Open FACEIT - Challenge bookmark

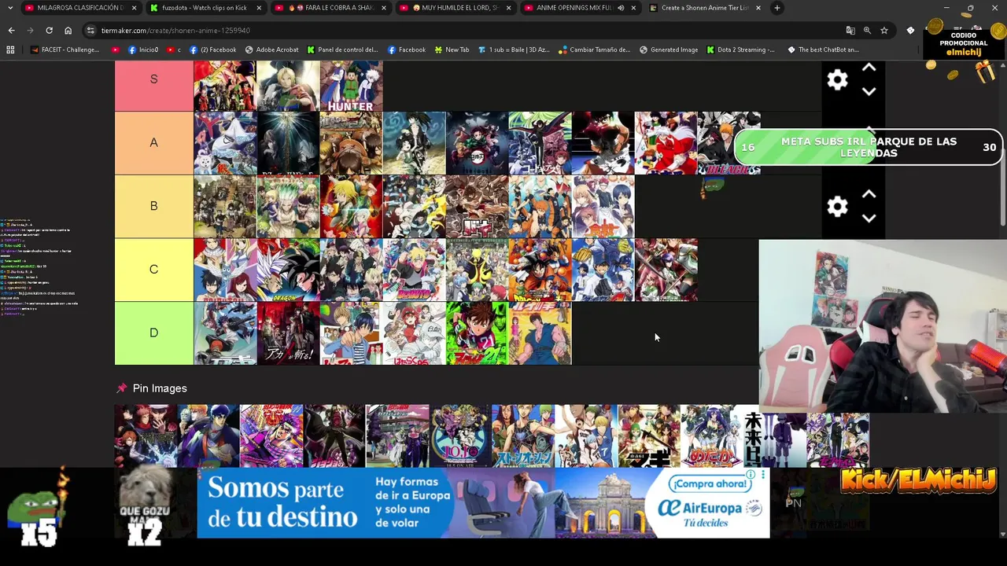tap(65, 50)
